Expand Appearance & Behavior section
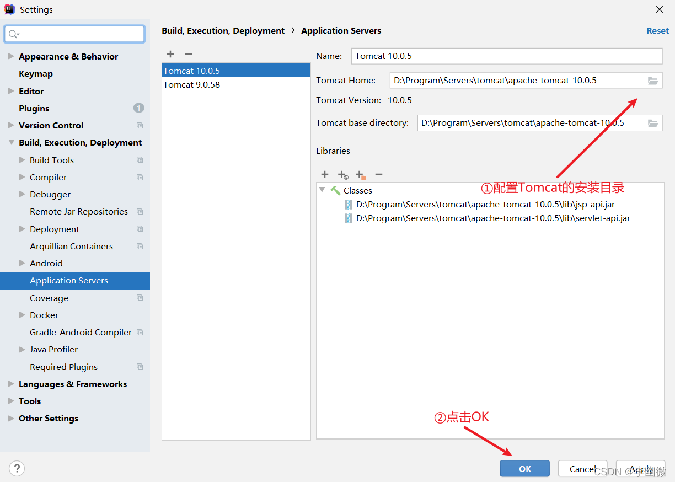The image size is (675, 482). pos(11,56)
